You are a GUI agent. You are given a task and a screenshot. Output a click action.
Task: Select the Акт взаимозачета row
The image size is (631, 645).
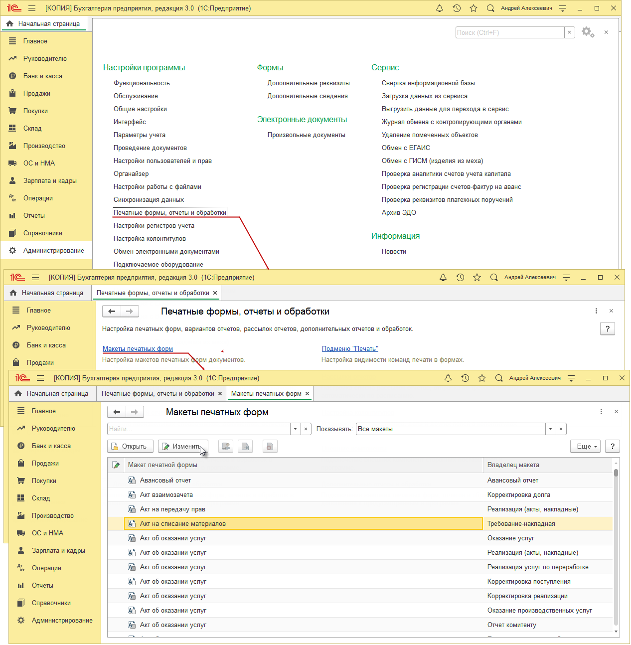(360, 494)
